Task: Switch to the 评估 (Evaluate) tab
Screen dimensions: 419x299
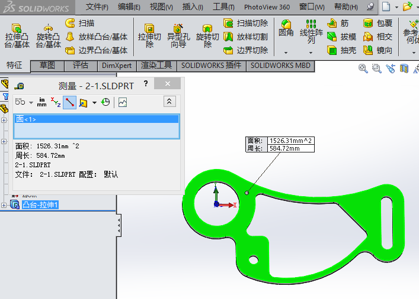Action: (x=81, y=65)
